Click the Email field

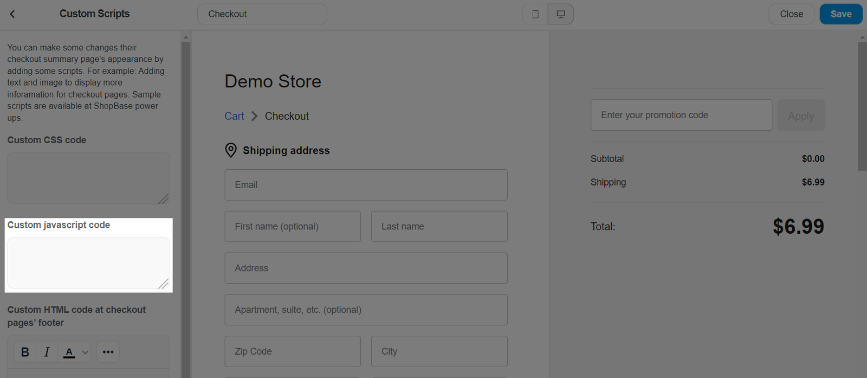click(x=366, y=185)
